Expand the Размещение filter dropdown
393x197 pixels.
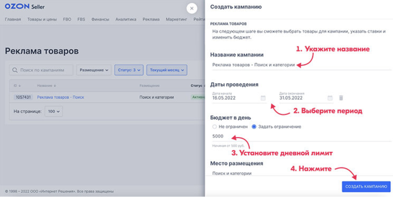[x=94, y=70]
